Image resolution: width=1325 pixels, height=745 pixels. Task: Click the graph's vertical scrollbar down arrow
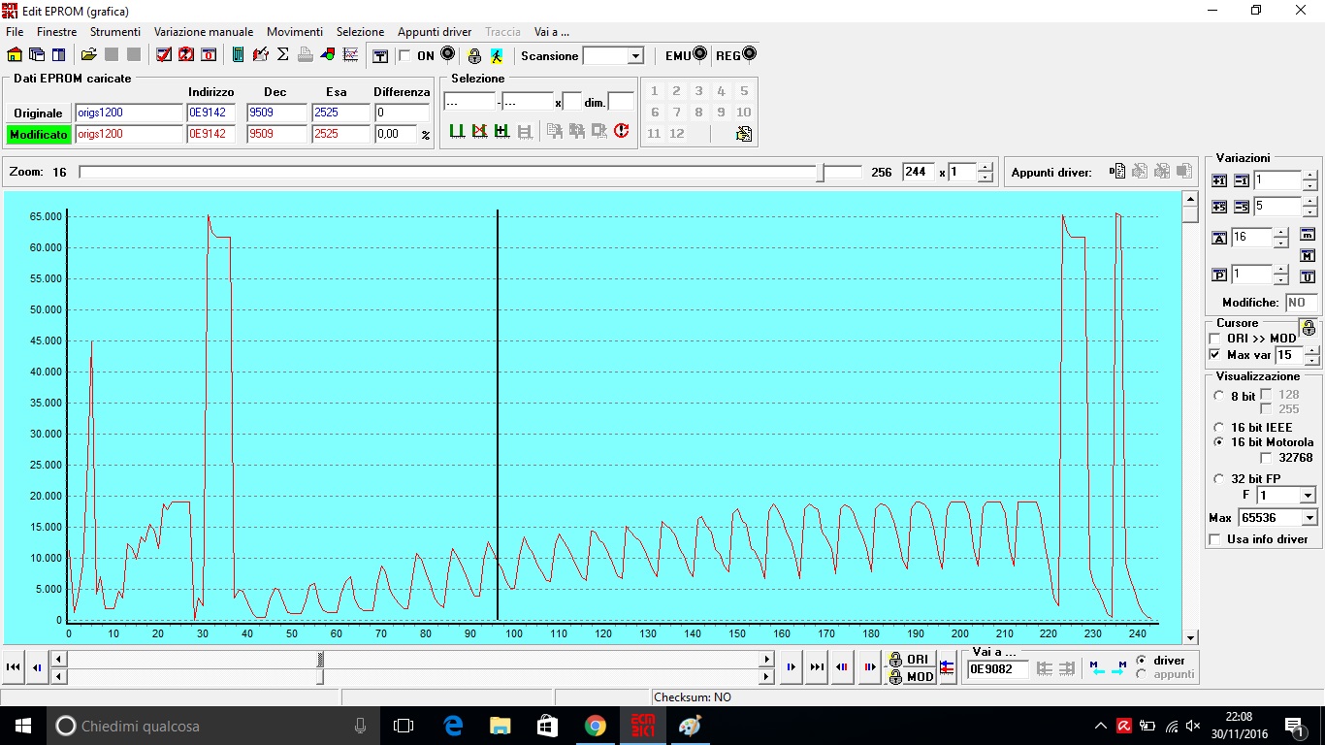1191,637
